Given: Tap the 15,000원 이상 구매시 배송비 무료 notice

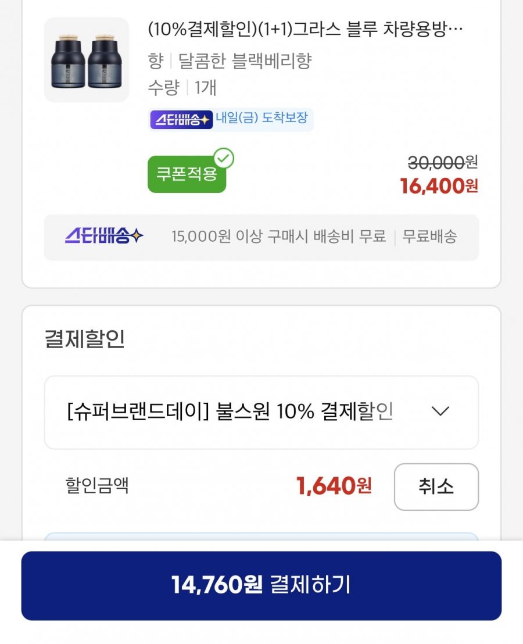Looking at the screenshot, I should click(278, 237).
